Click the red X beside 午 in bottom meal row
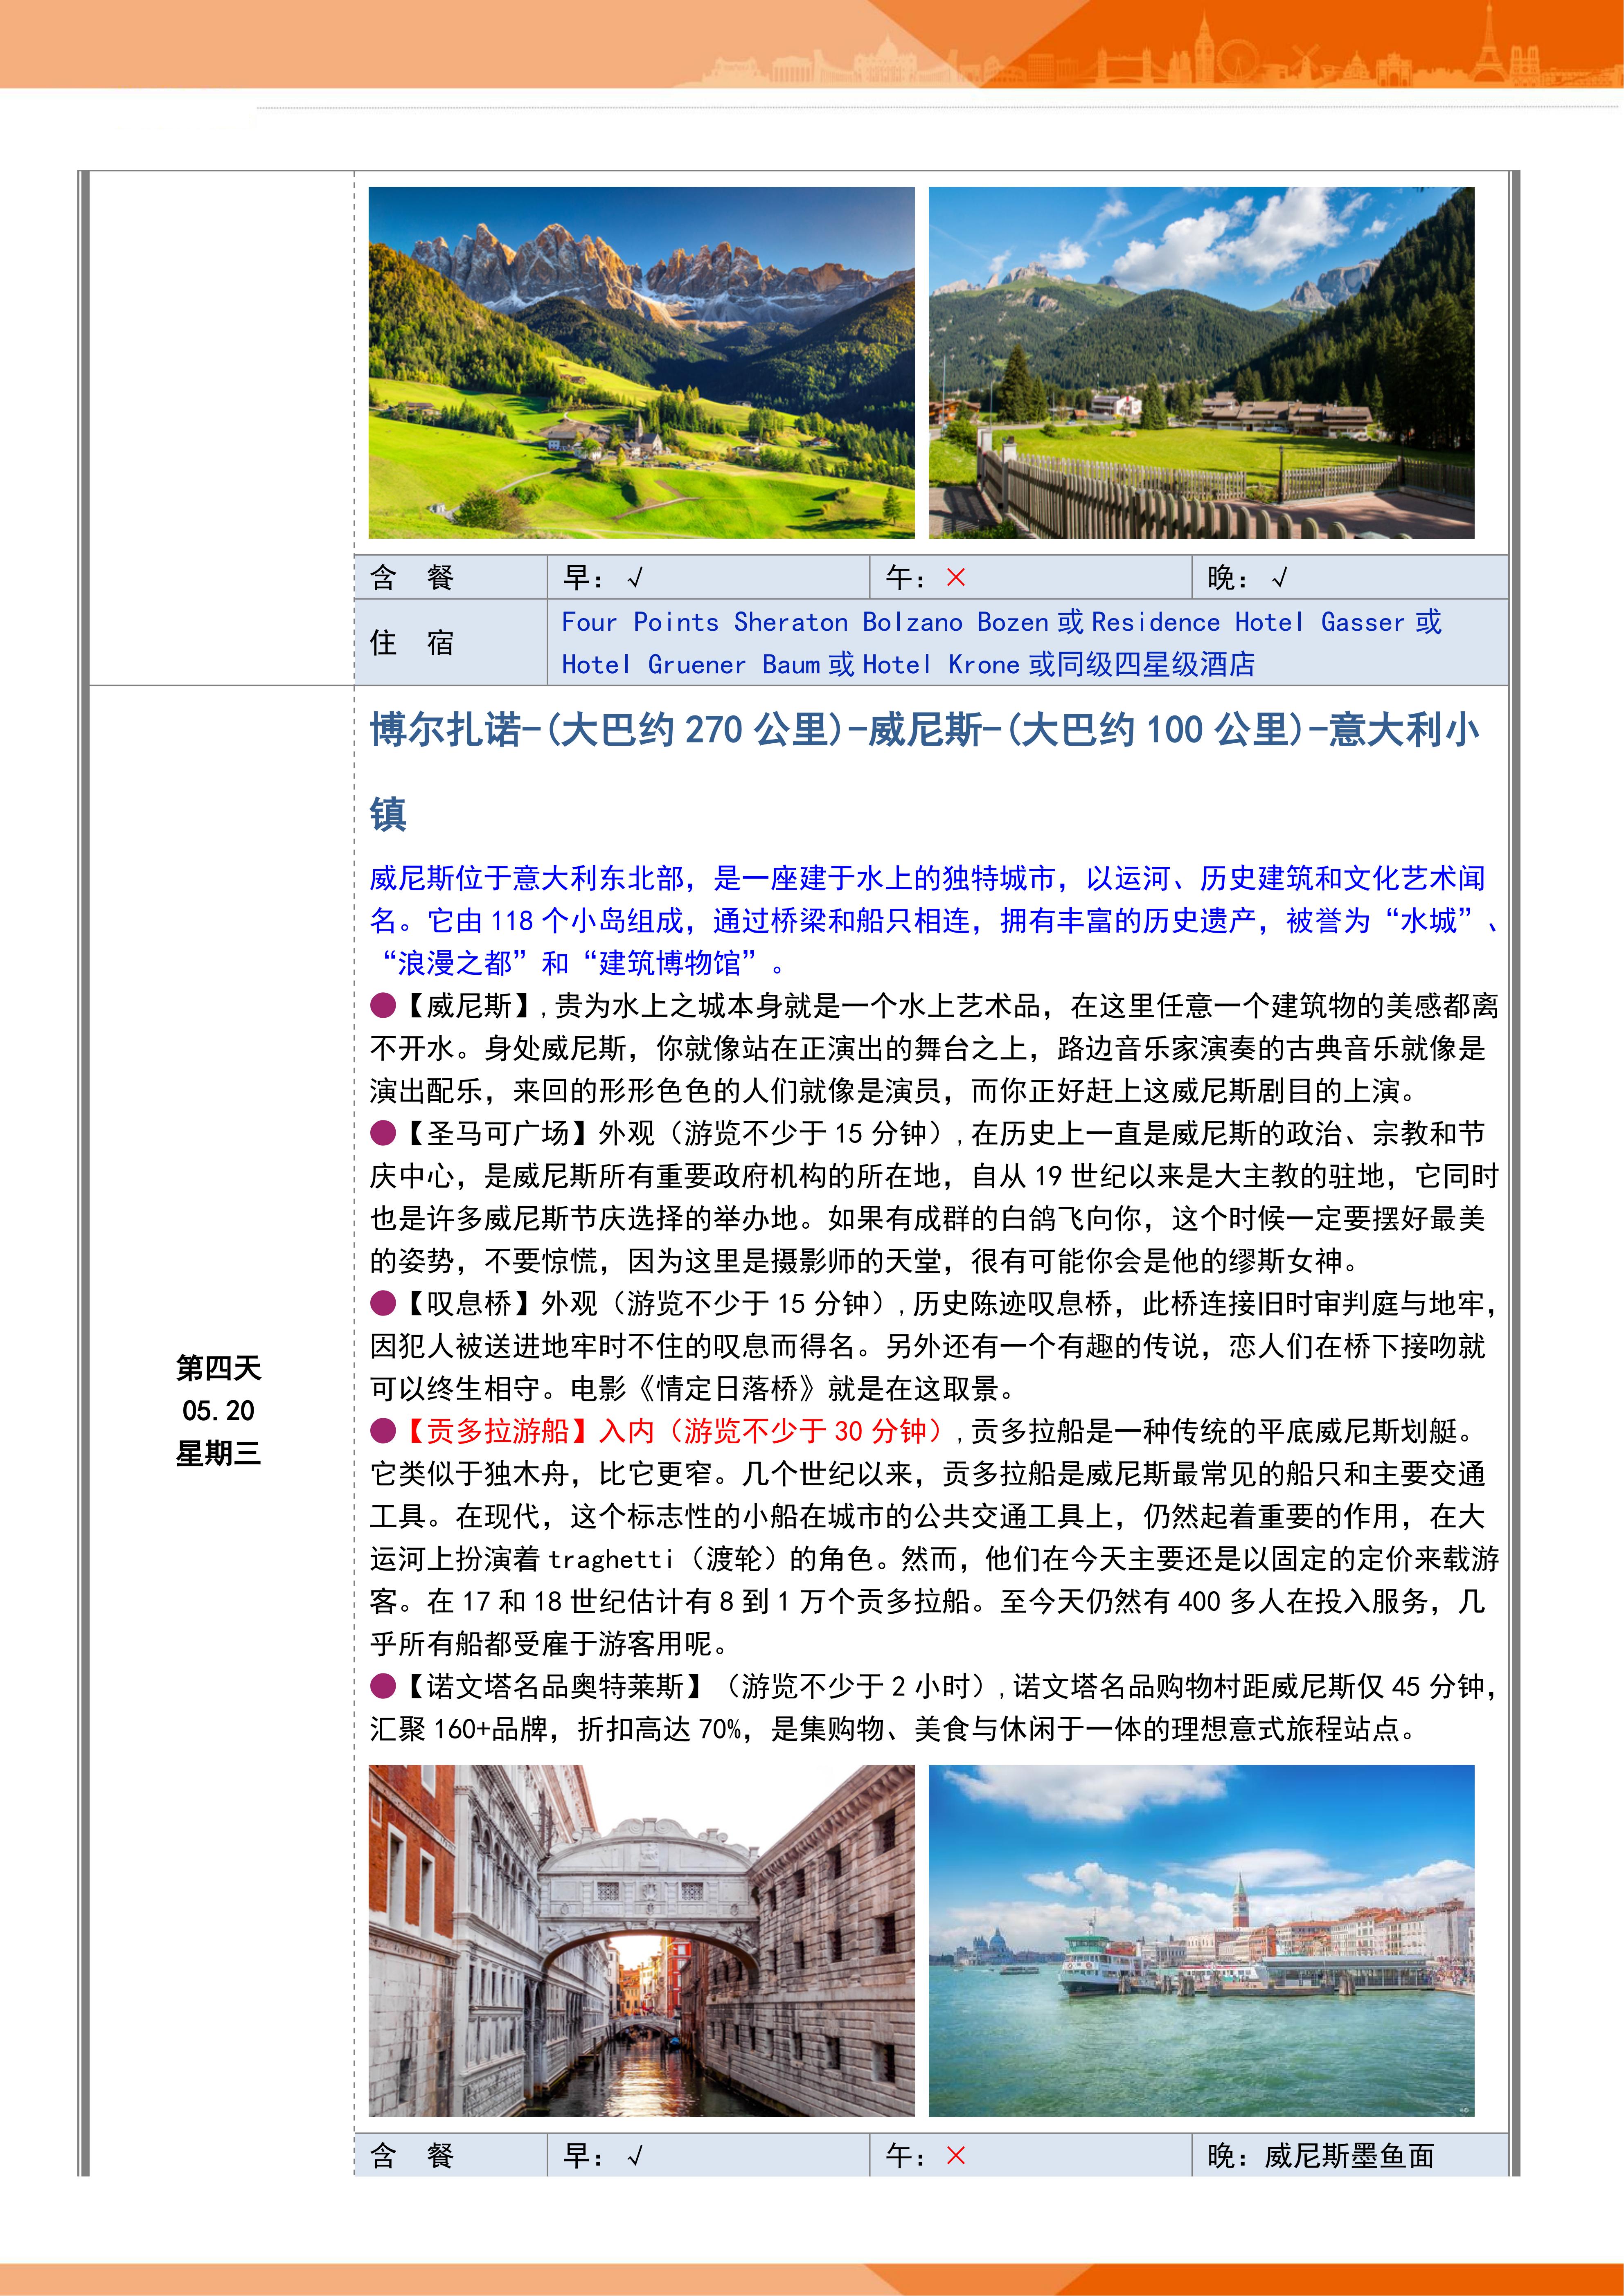This screenshot has width=1624, height=2296. click(955, 2155)
